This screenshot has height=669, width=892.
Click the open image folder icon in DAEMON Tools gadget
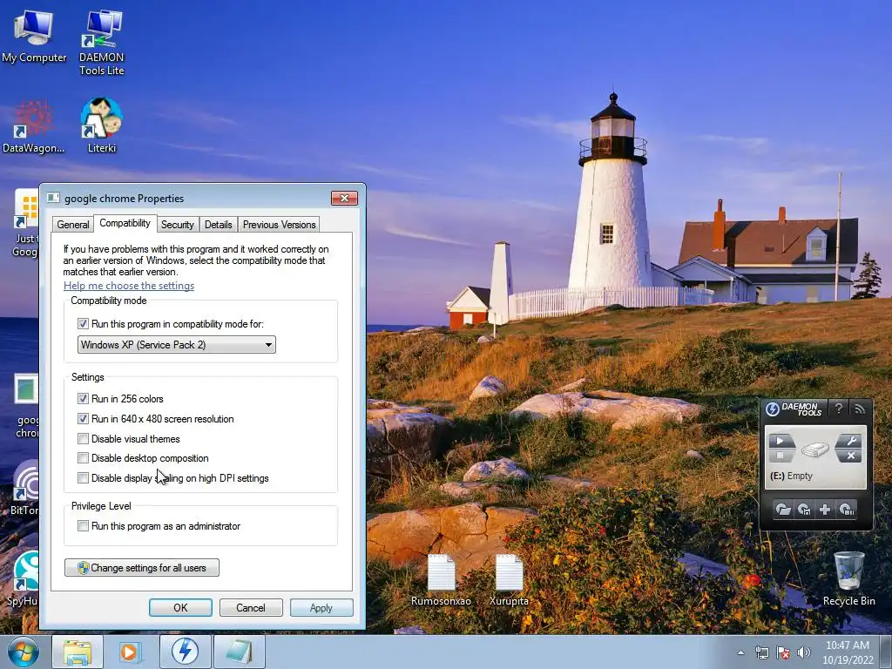[x=783, y=509]
